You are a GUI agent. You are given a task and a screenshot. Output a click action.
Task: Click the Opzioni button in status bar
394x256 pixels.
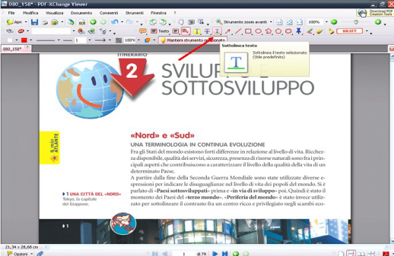[20, 253]
